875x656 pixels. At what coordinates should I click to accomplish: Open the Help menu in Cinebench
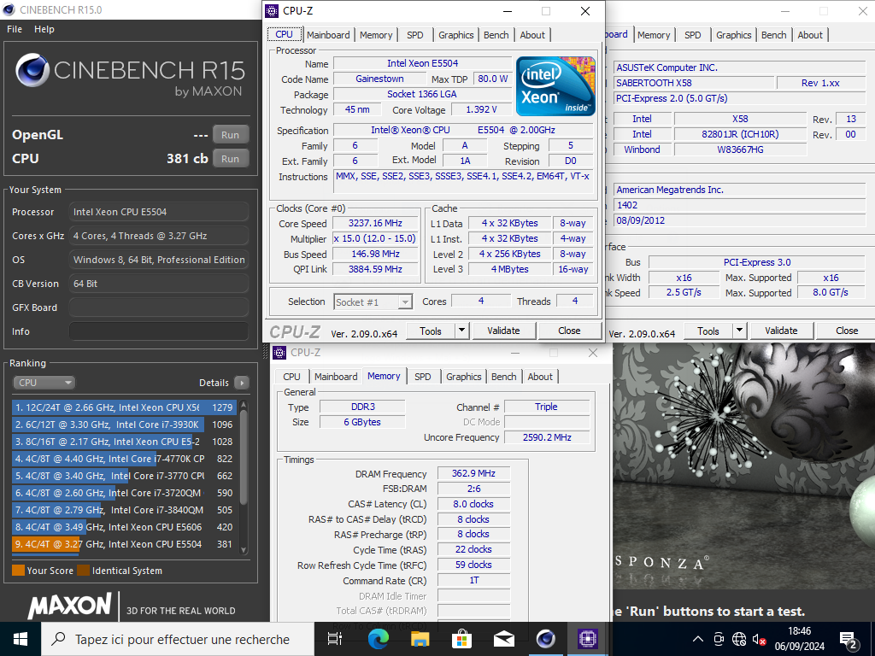[44, 29]
